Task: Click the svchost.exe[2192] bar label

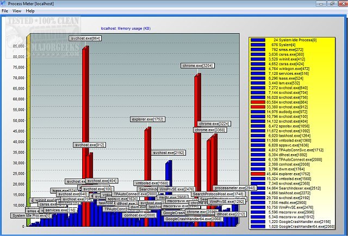Action: coord(169,153)
